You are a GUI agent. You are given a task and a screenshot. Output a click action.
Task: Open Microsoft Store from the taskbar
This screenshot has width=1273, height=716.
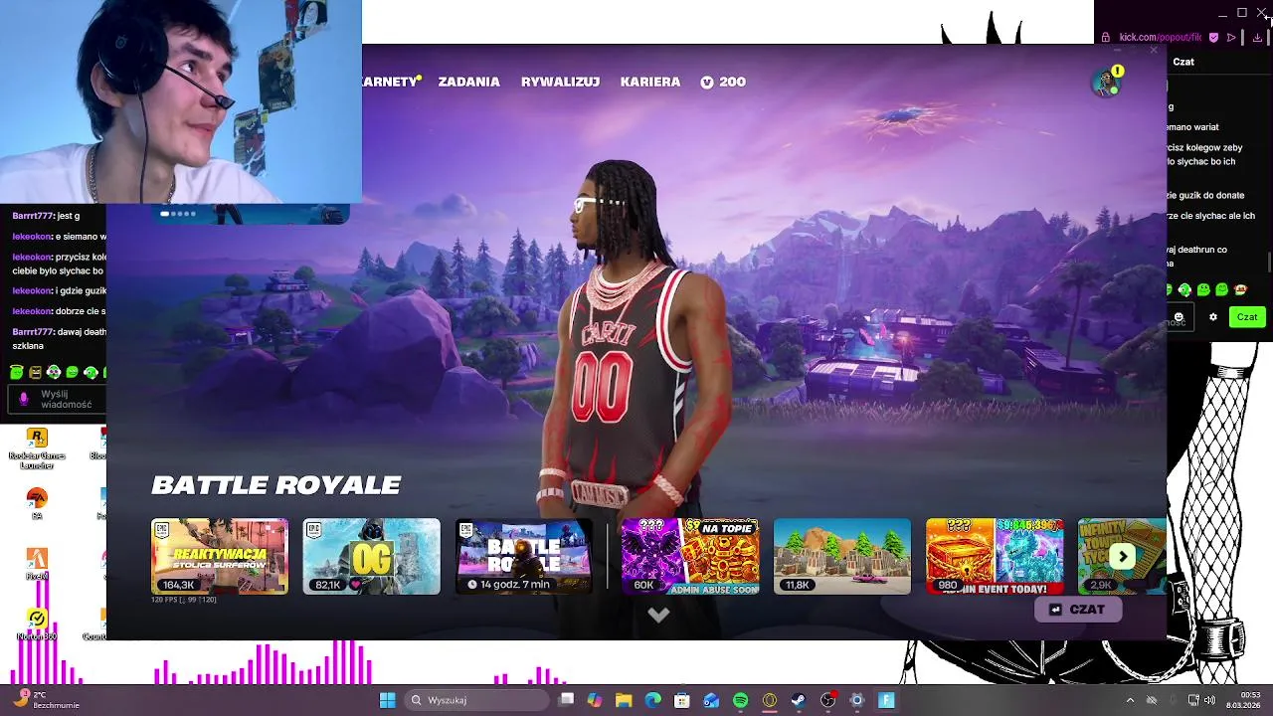pos(681,700)
